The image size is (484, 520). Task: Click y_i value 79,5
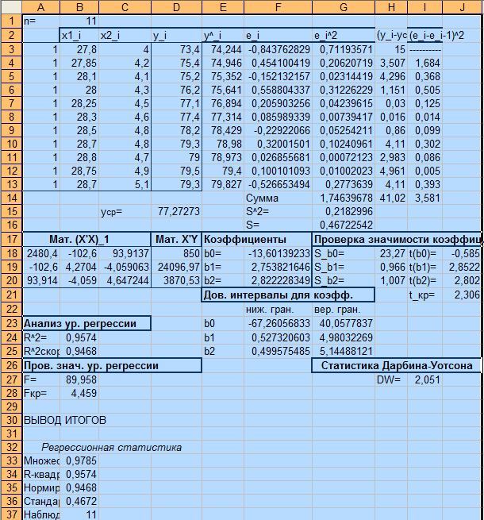click(x=176, y=171)
